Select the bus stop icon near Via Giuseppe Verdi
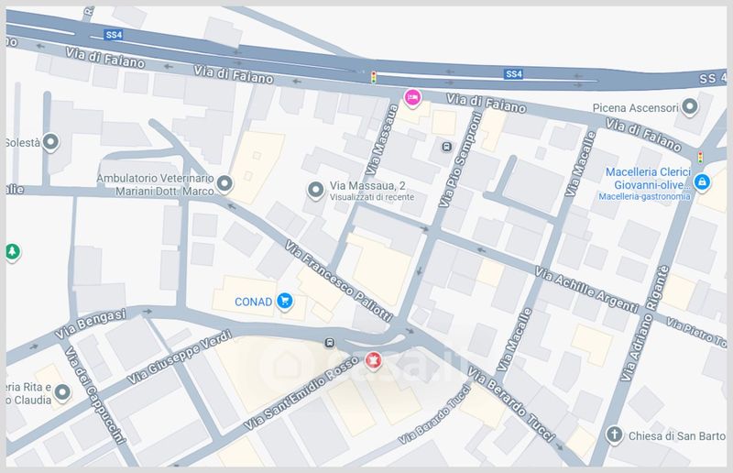733x473 pixels. pos(328,343)
